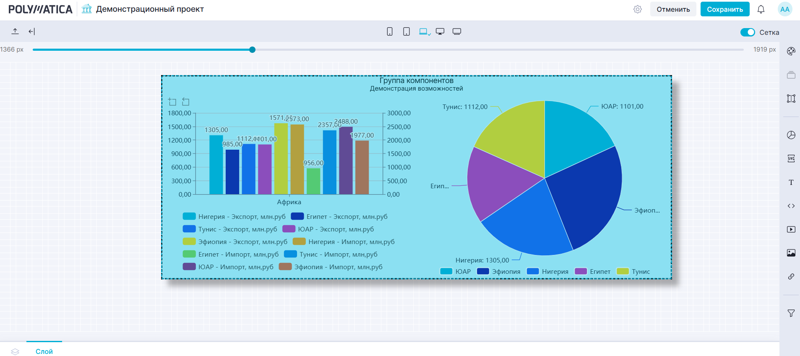Disable the Сетка grid toggle
This screenshot has height=356, width=800.
click(x=747, y=32)
